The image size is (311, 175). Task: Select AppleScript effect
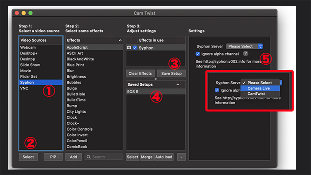coord(94,48)
